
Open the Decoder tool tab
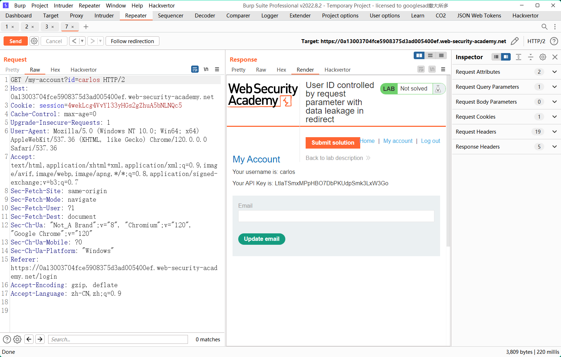[205, 16]
